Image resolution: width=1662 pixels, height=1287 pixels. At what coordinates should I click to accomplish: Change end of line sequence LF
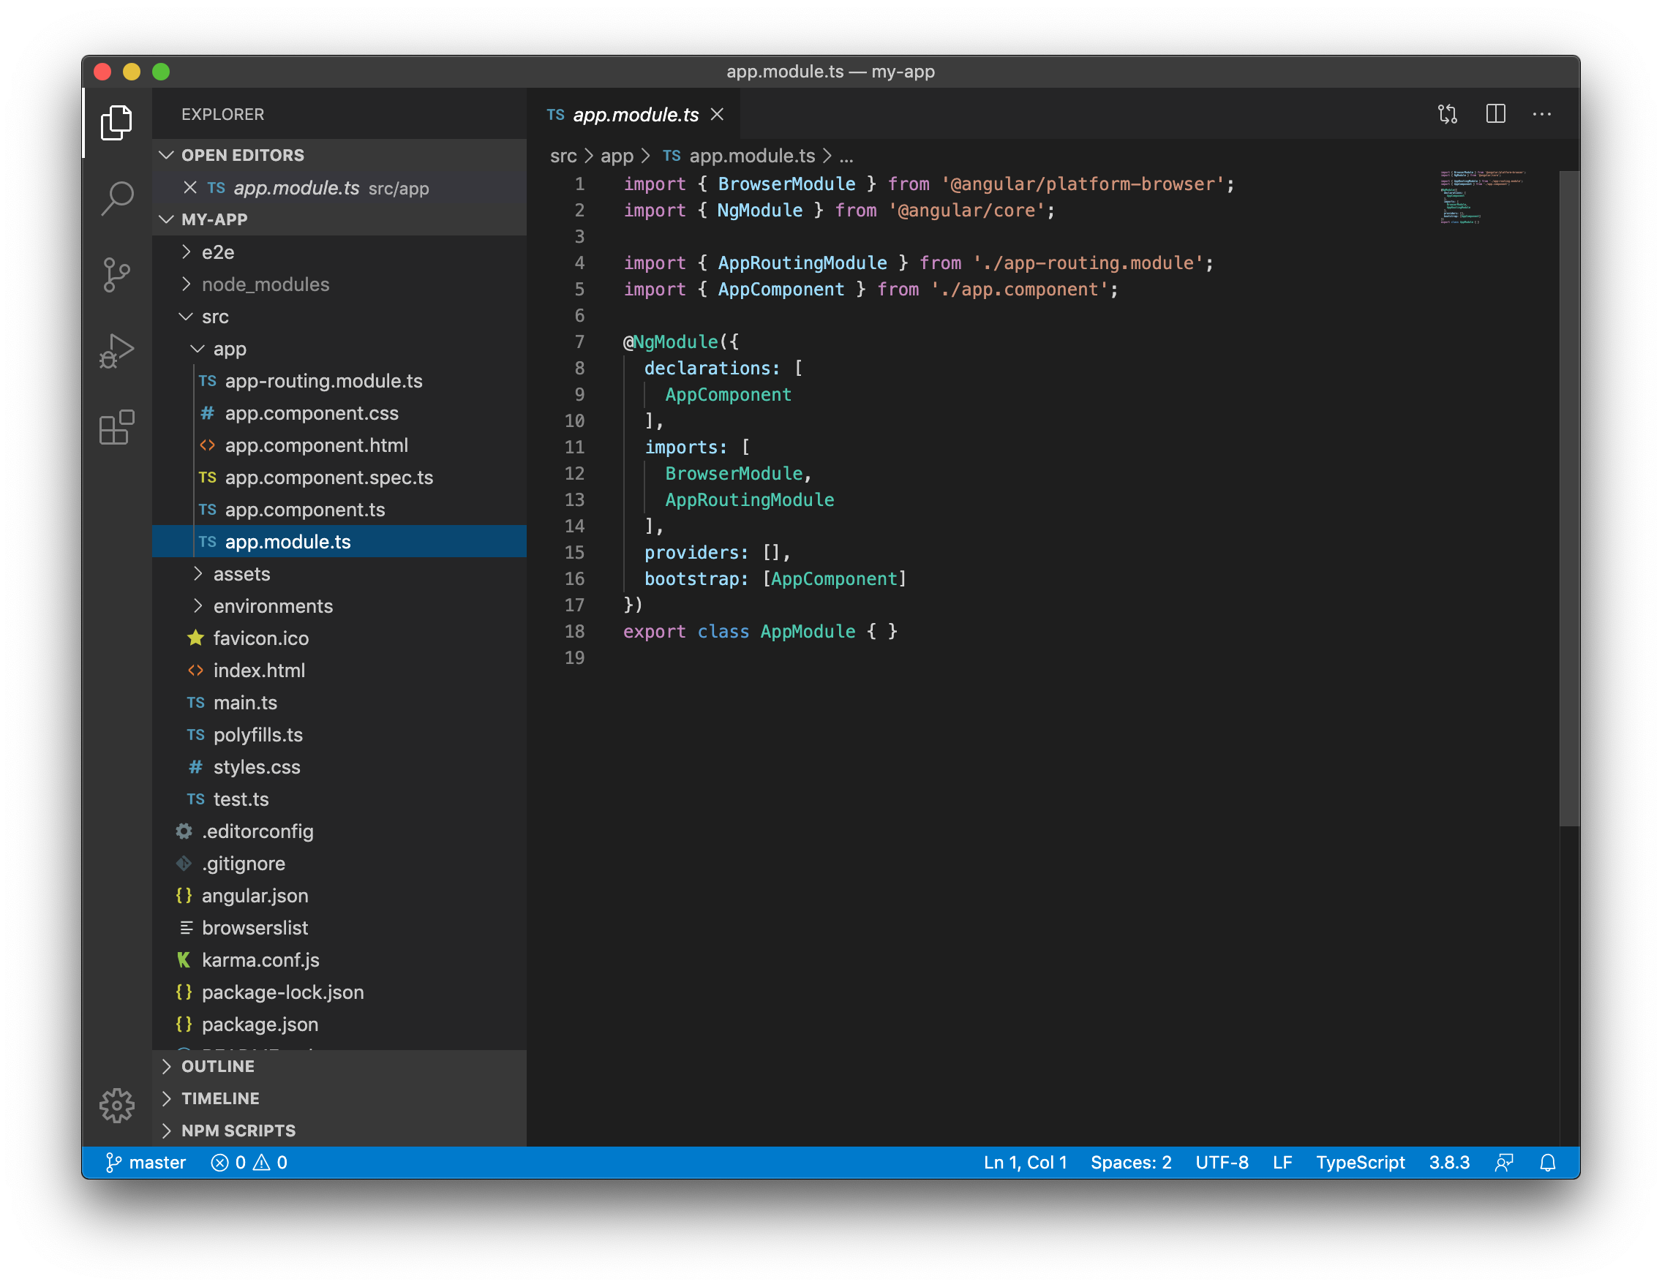click(x=1282, y=1162)
